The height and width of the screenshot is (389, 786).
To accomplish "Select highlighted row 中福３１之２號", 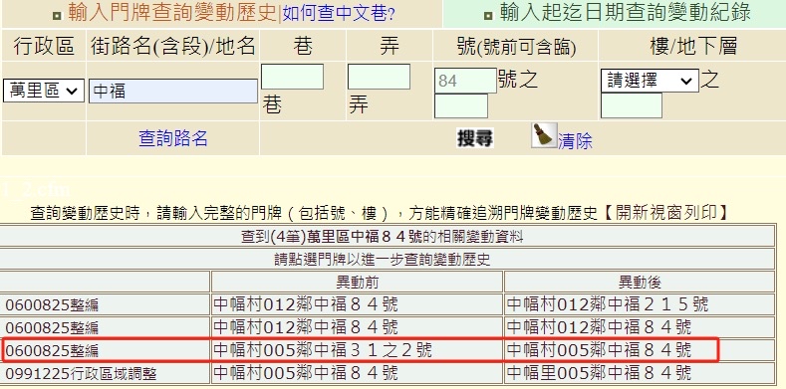I will point(361,350).
